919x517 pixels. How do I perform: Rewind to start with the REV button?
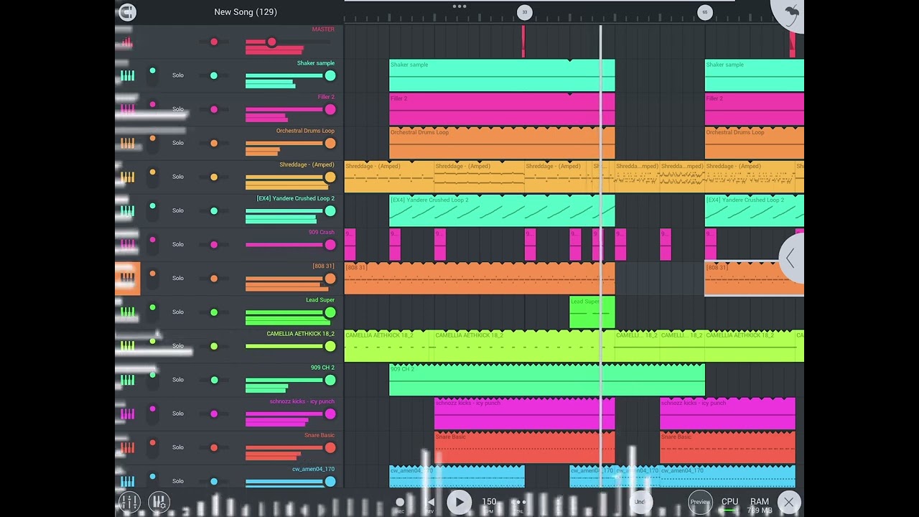point(430,503)
